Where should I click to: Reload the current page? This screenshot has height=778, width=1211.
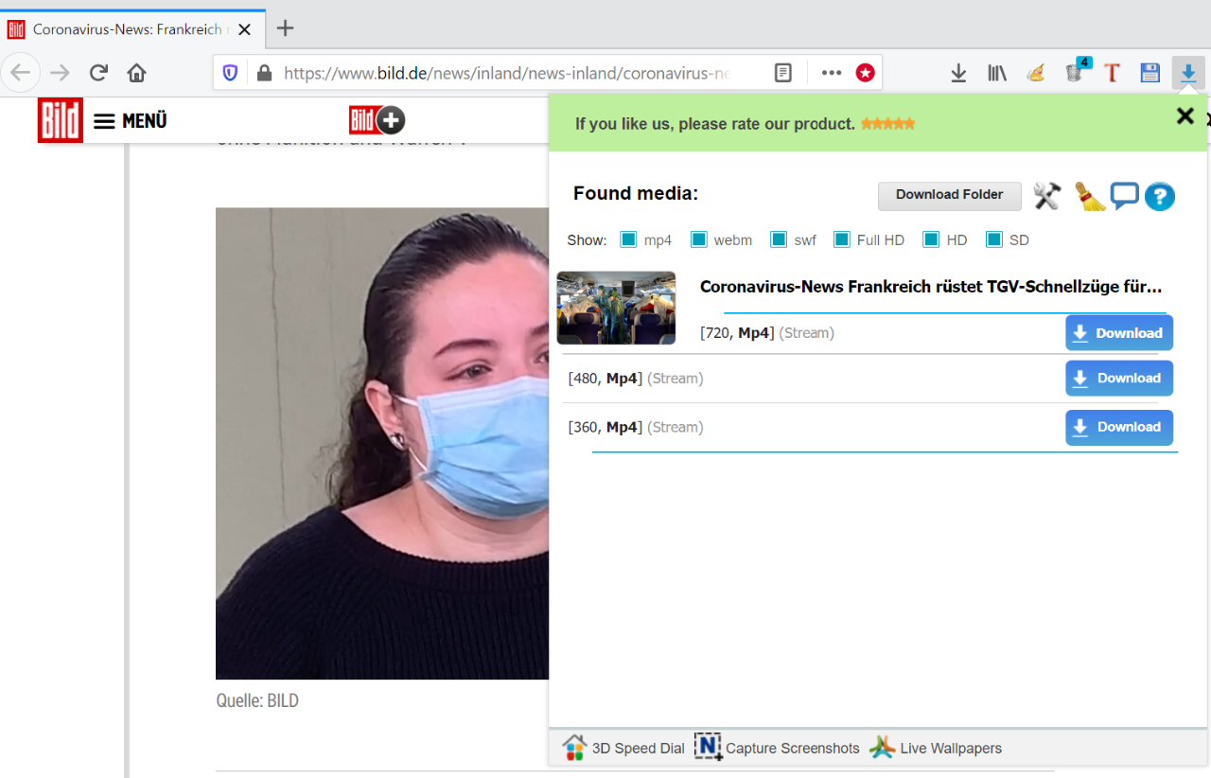point(98,72)
